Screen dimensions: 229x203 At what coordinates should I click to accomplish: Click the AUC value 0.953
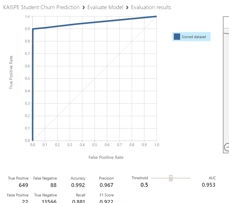208,185
